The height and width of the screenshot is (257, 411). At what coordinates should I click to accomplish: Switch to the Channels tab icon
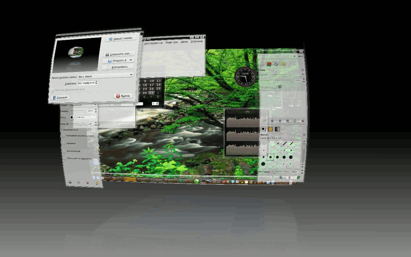point(269,64)
